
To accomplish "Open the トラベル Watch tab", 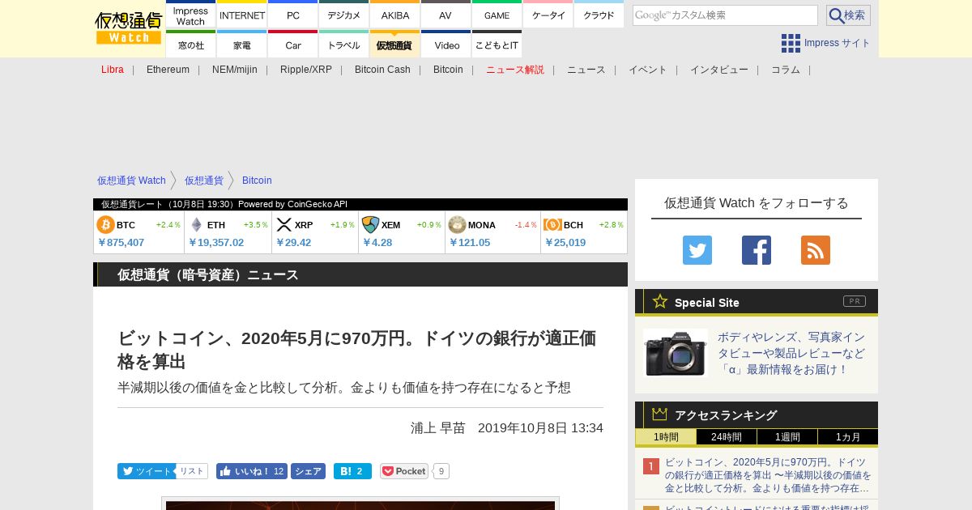I will tap(344, 45).
